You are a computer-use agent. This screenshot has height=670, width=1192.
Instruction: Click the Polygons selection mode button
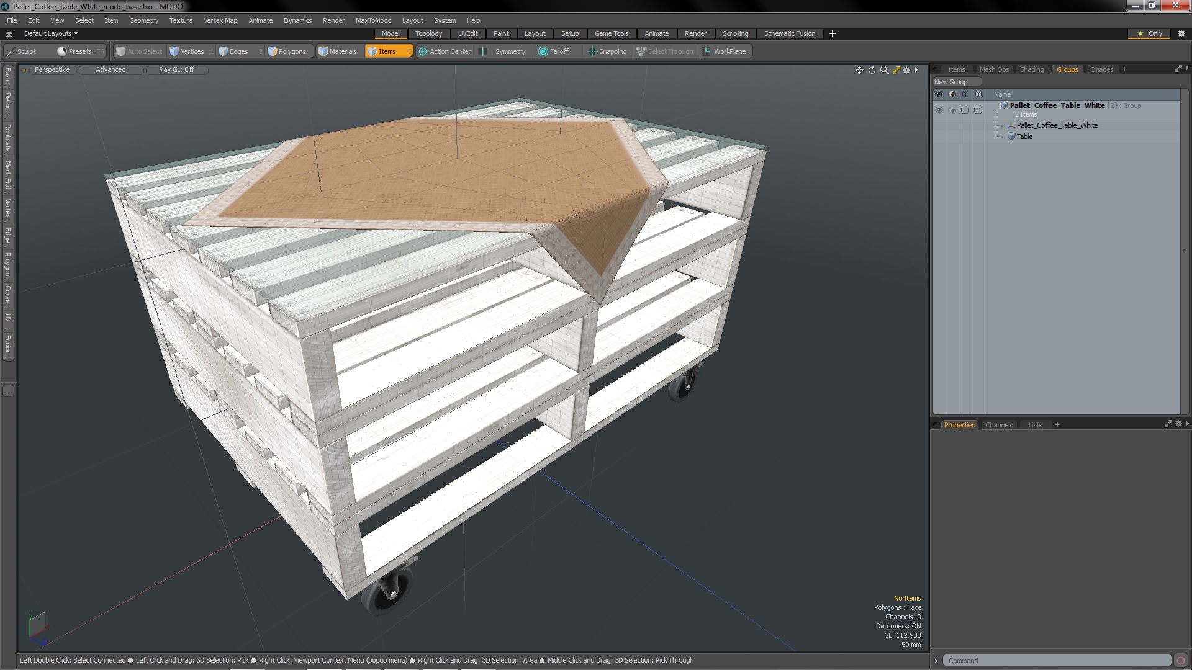click(287, 51)
